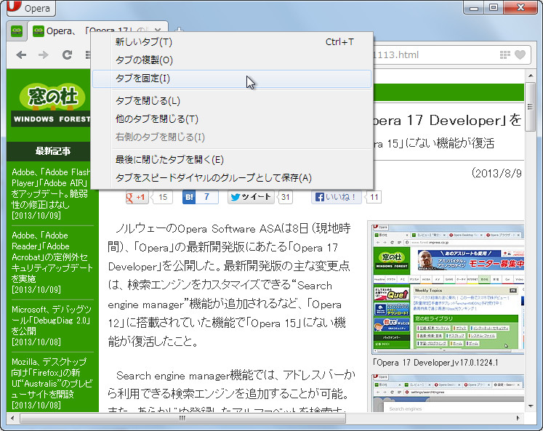Screen dimensions: 543x431
Task: Click the Hatena B! bookmark button
Action: coord(189,197)
